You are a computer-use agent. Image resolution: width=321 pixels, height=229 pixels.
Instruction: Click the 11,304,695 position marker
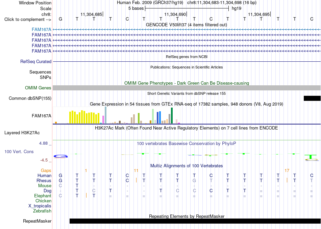click(x=259, y=14)
